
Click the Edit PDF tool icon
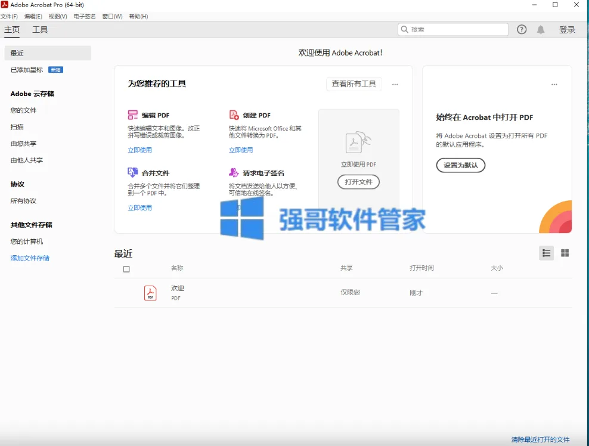pyautogui.click(x=132, y=114)
